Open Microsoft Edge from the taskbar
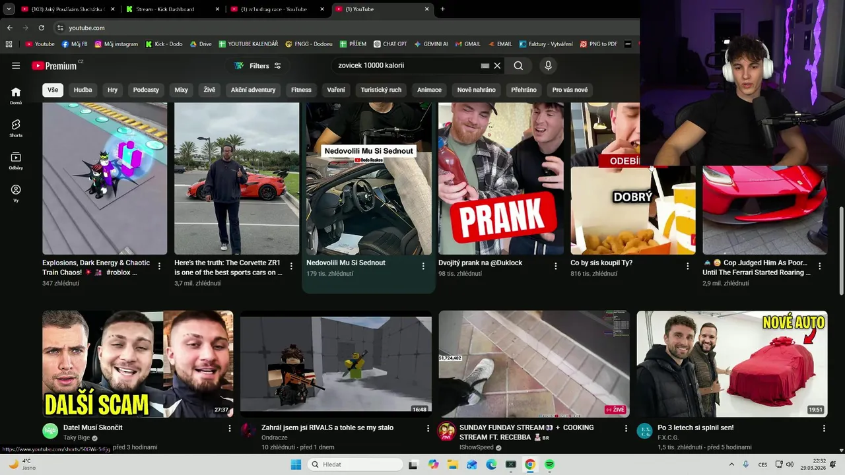The image size is (845, 475). (491, 464)
